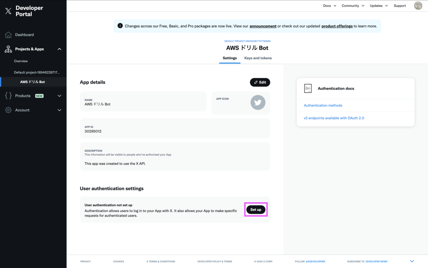This screenshot has height=268, width=428.
Task: Click the Name field value AWS ドリル Bot
Action: click(x=97, y=104)
